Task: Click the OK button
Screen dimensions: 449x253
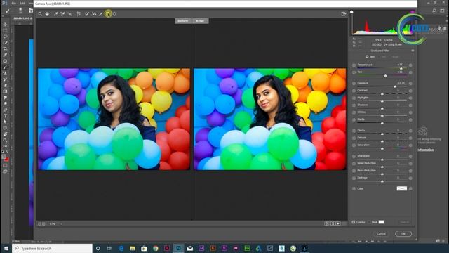Action: click(x=403, y=234)
